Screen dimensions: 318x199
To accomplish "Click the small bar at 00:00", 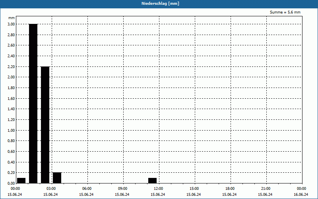I will click(x=21, y=181).
